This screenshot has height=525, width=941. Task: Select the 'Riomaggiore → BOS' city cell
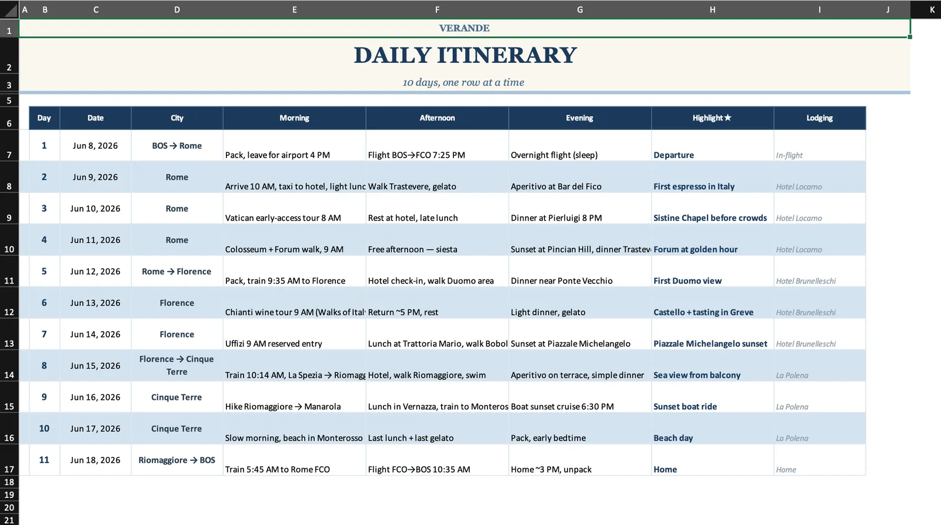pyautogui.click(x=177, y=460)
